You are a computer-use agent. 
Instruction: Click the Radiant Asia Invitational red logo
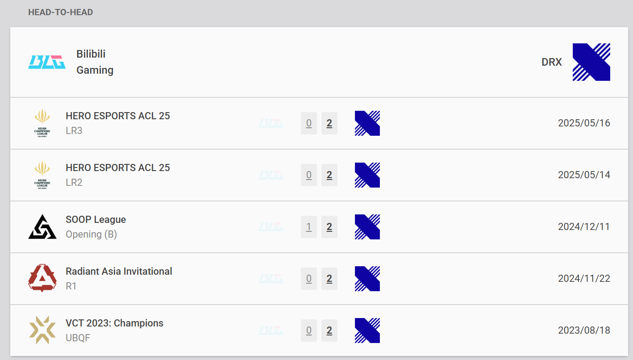42,278
